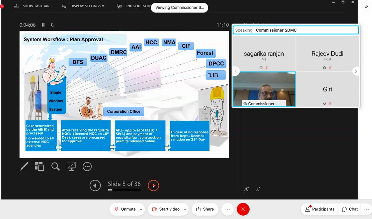Start video camera
The image size is (372, 219).
[166, 209]
